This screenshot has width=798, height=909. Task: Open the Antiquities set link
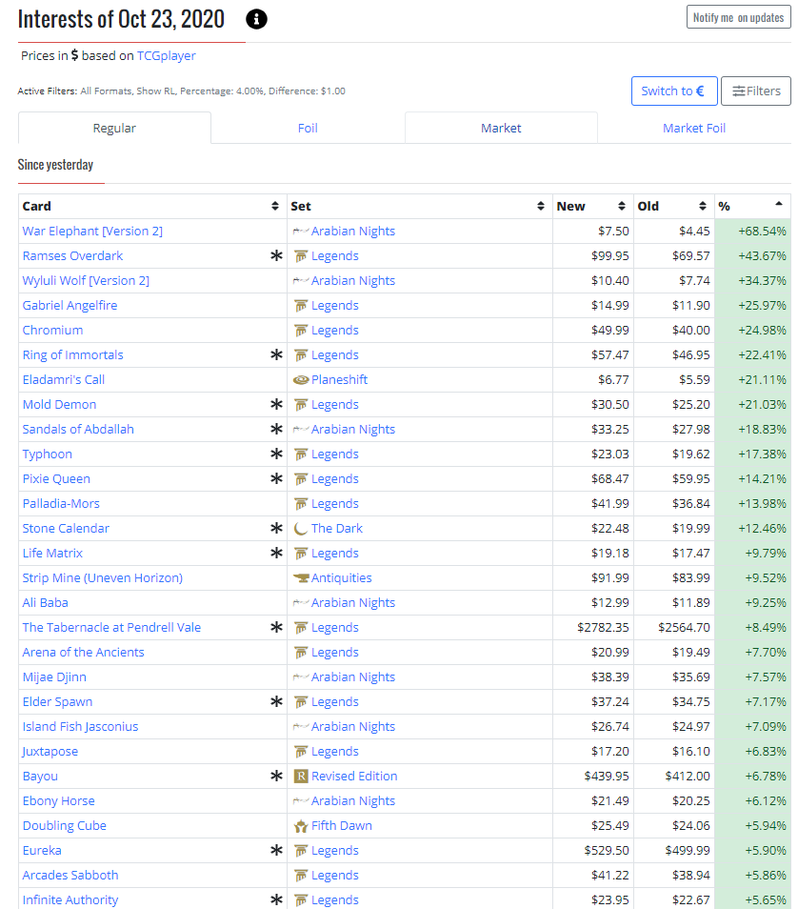341,578
